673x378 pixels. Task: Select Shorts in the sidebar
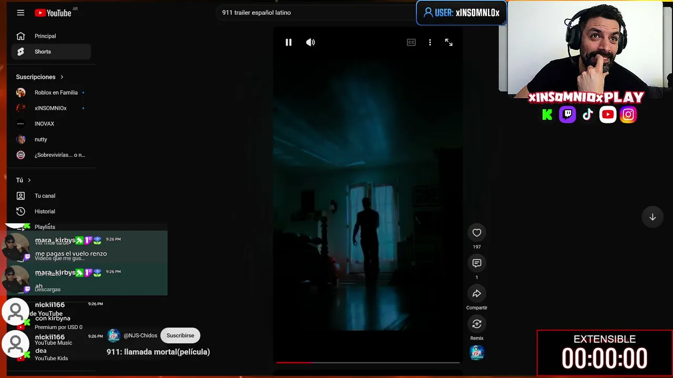coord(51,52)
